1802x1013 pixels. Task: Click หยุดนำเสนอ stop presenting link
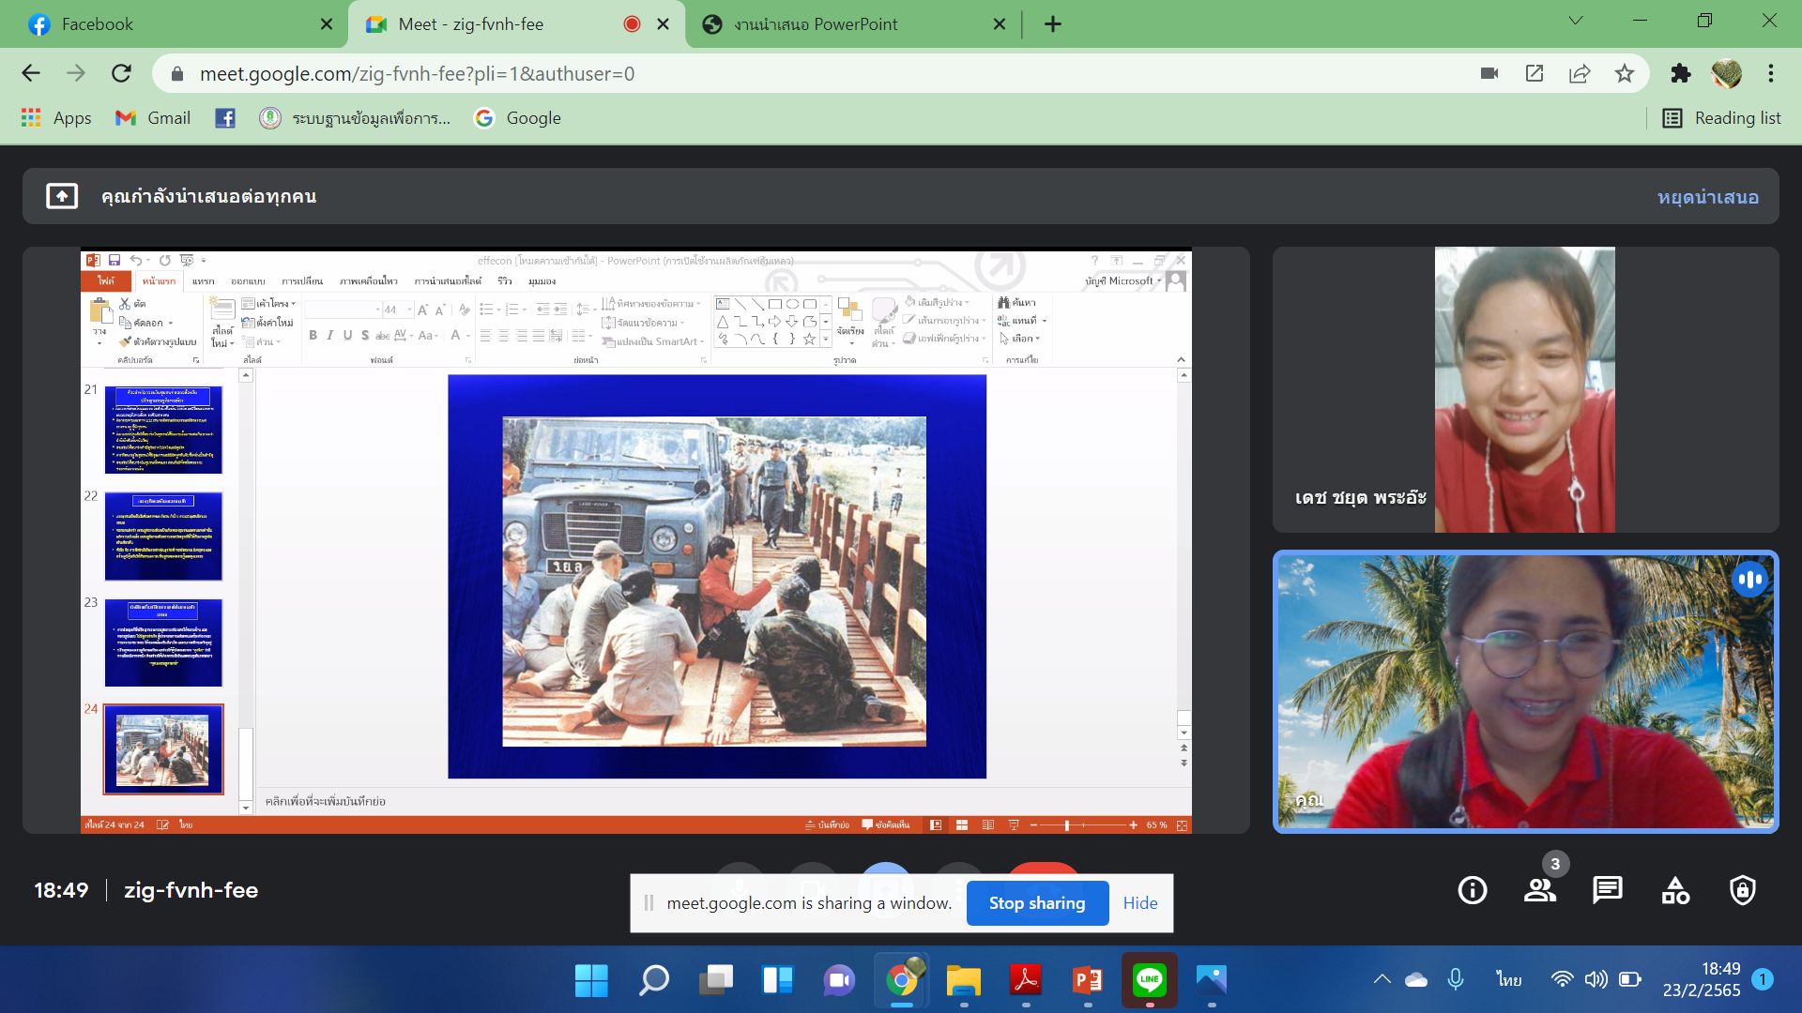click(1707, 197)
